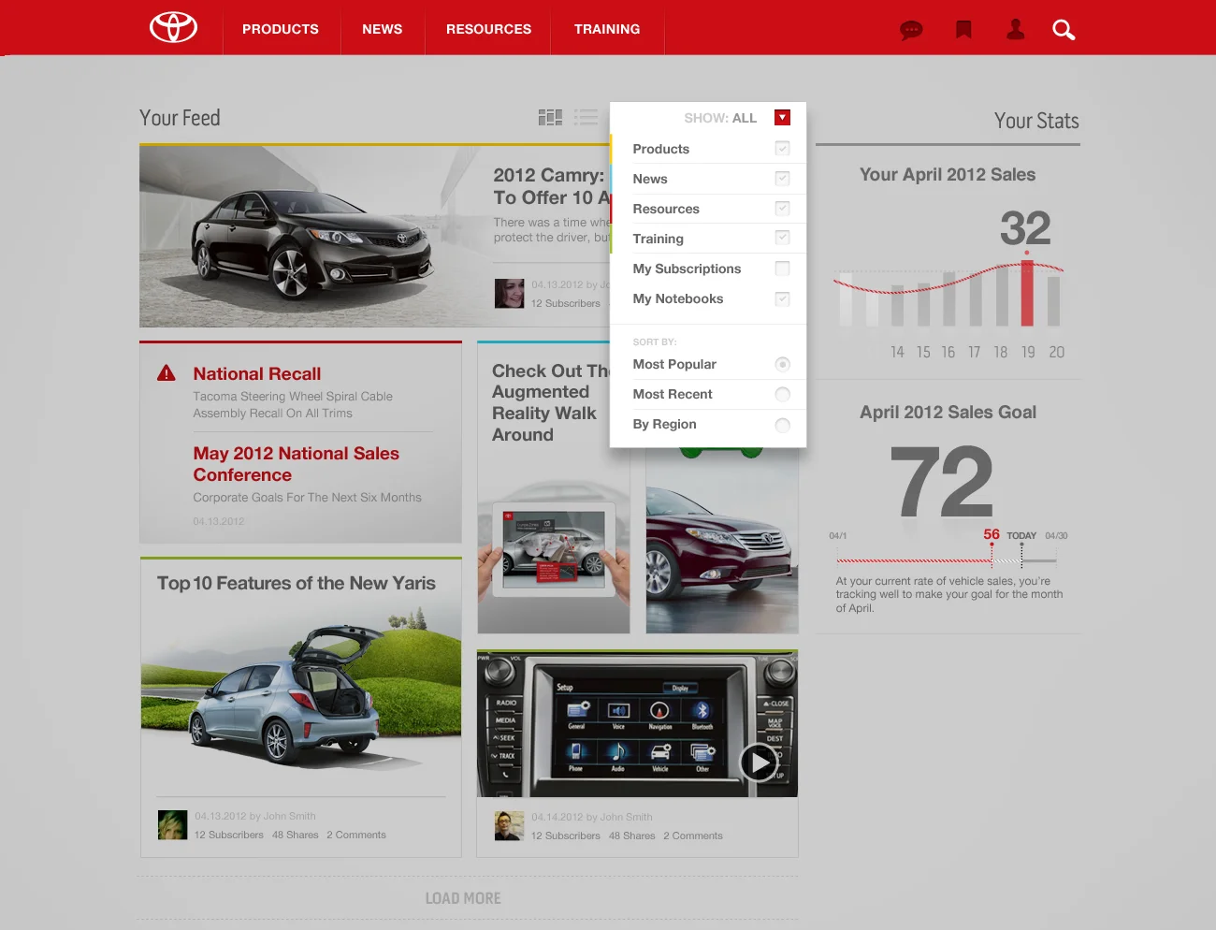The image size is (1216, 930).
Task: Click author avatar on Yaris card
Action: click(x=173, y=825)
